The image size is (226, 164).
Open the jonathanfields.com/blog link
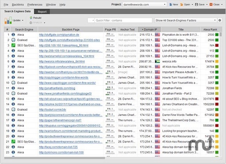57,88
